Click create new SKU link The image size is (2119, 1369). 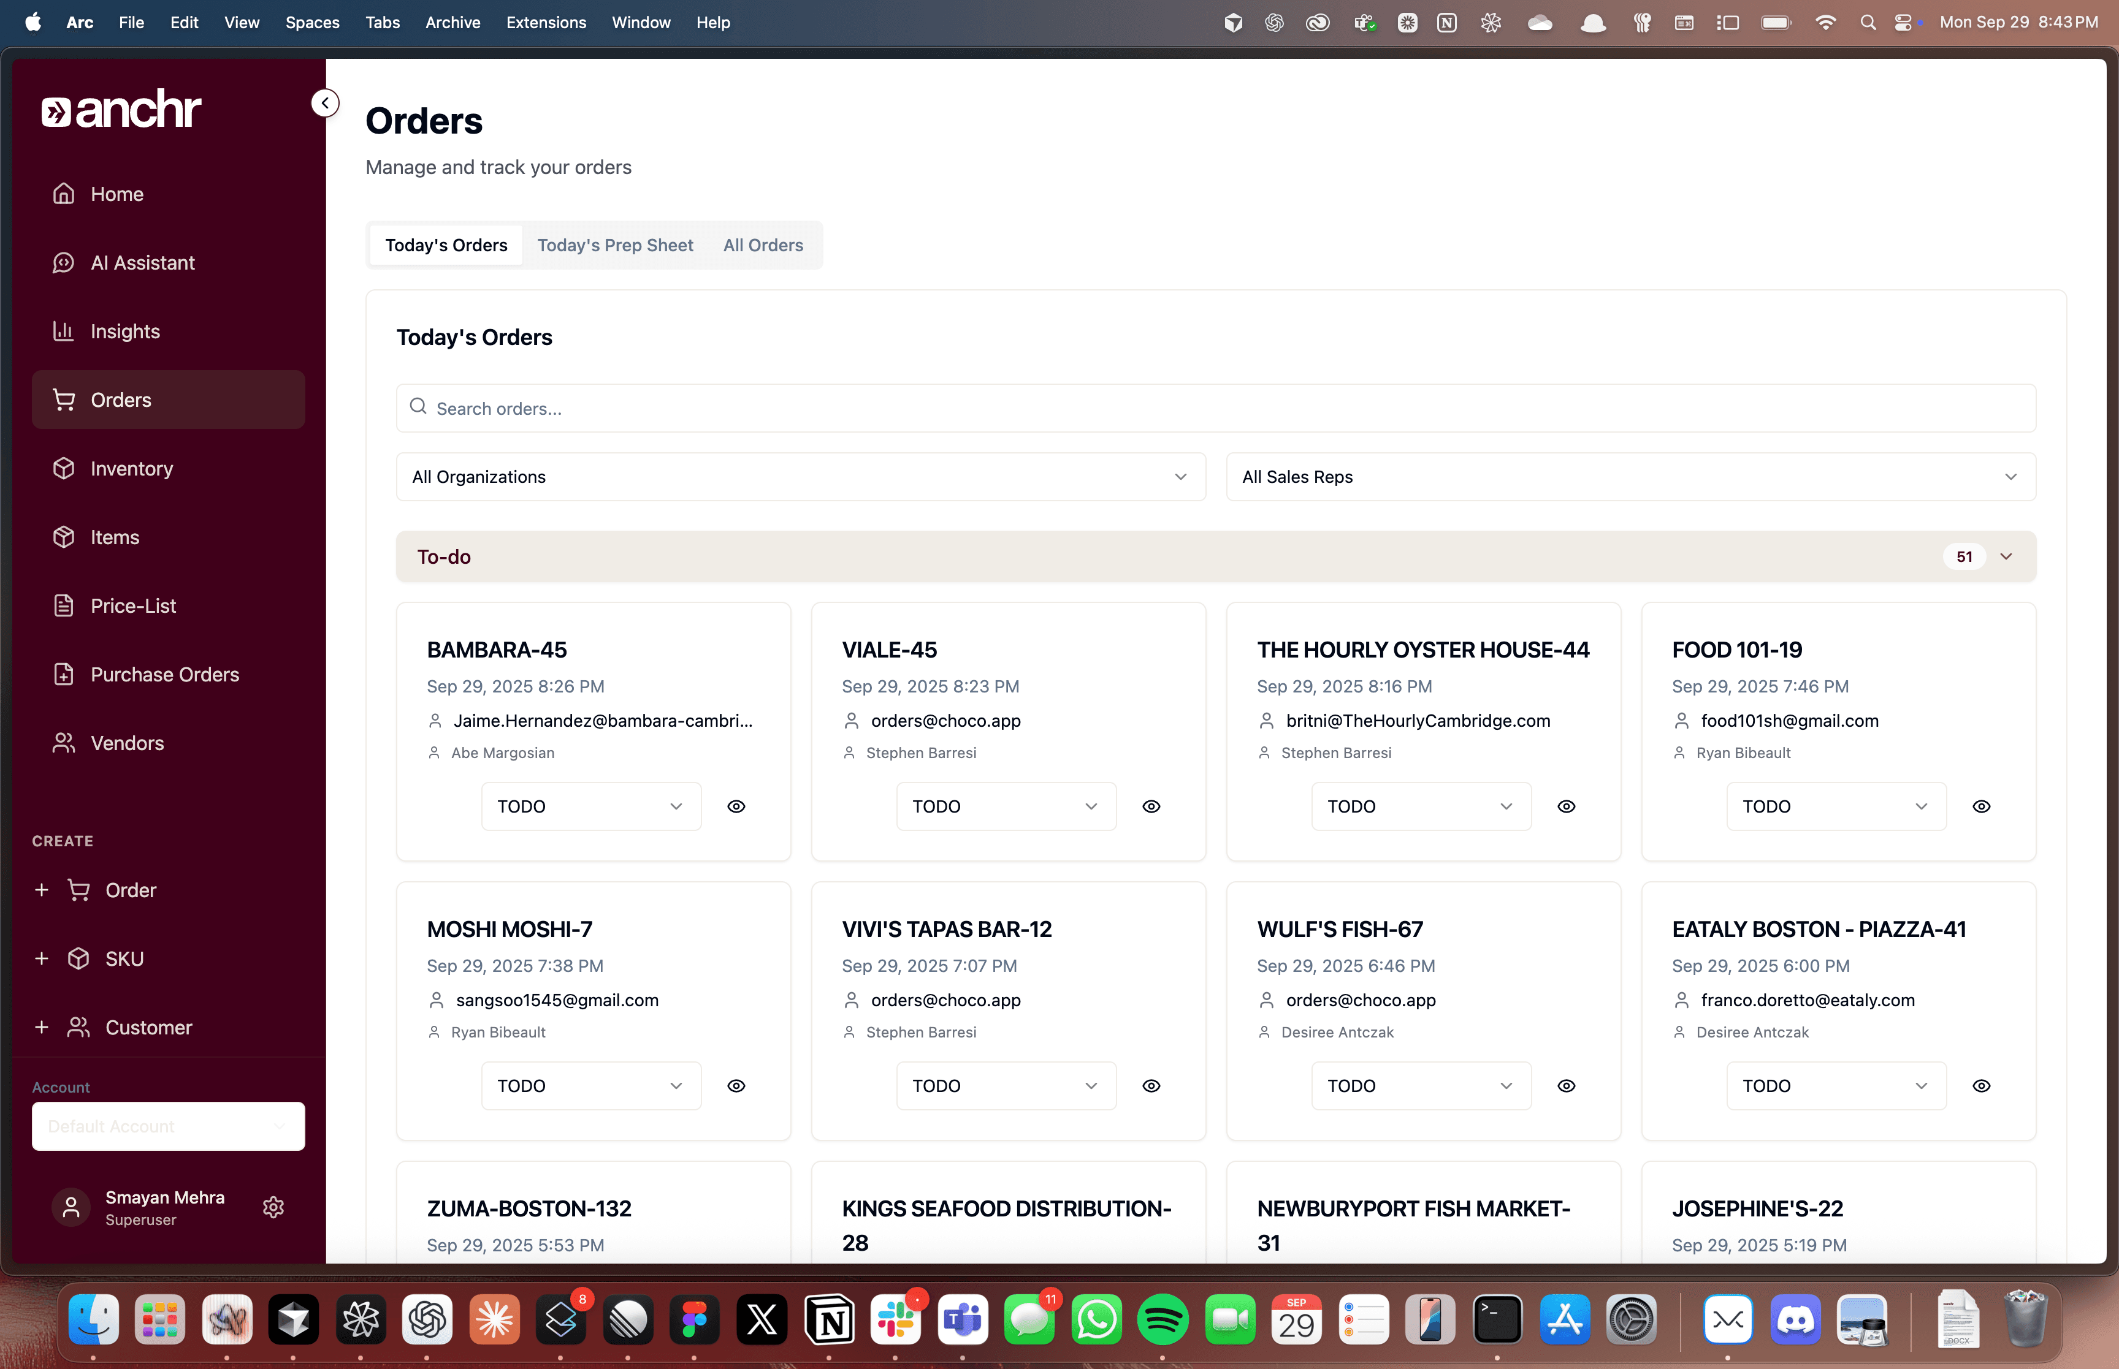(124, 959)
